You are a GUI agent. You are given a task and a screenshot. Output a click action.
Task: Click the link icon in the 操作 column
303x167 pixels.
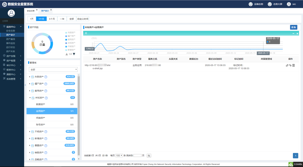click(x=287, y=65)
